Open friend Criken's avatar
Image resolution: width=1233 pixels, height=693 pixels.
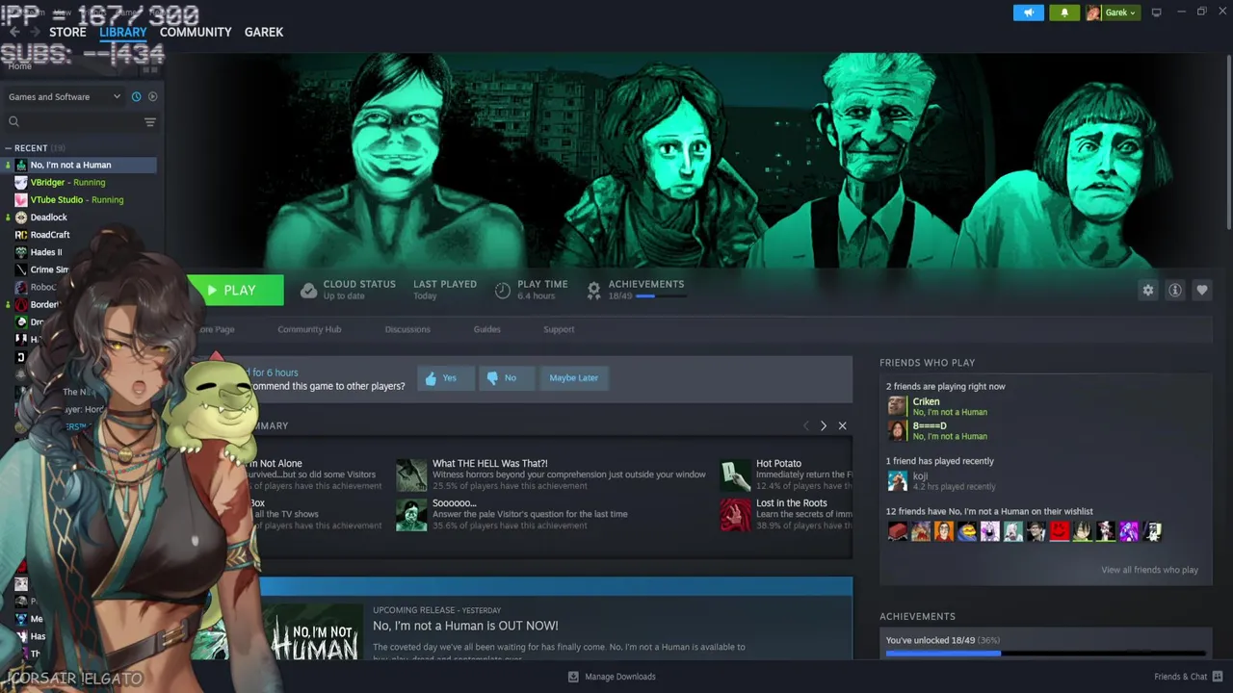[x=897, y=406]
